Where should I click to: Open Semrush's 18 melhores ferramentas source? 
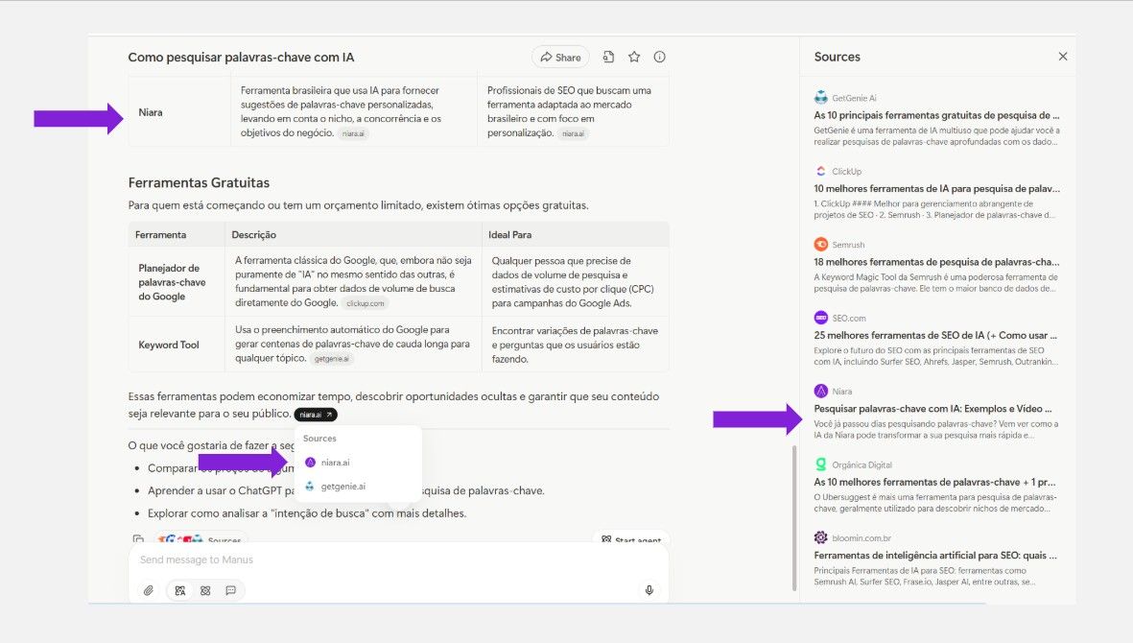936,262
